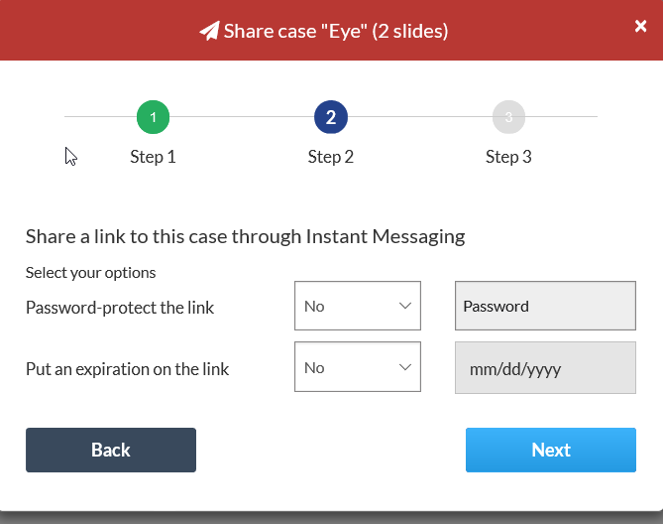The width and height of the screenshot is (663, 524).
Task: Select the Step 2 label
Action: click(x=330, y=157)
